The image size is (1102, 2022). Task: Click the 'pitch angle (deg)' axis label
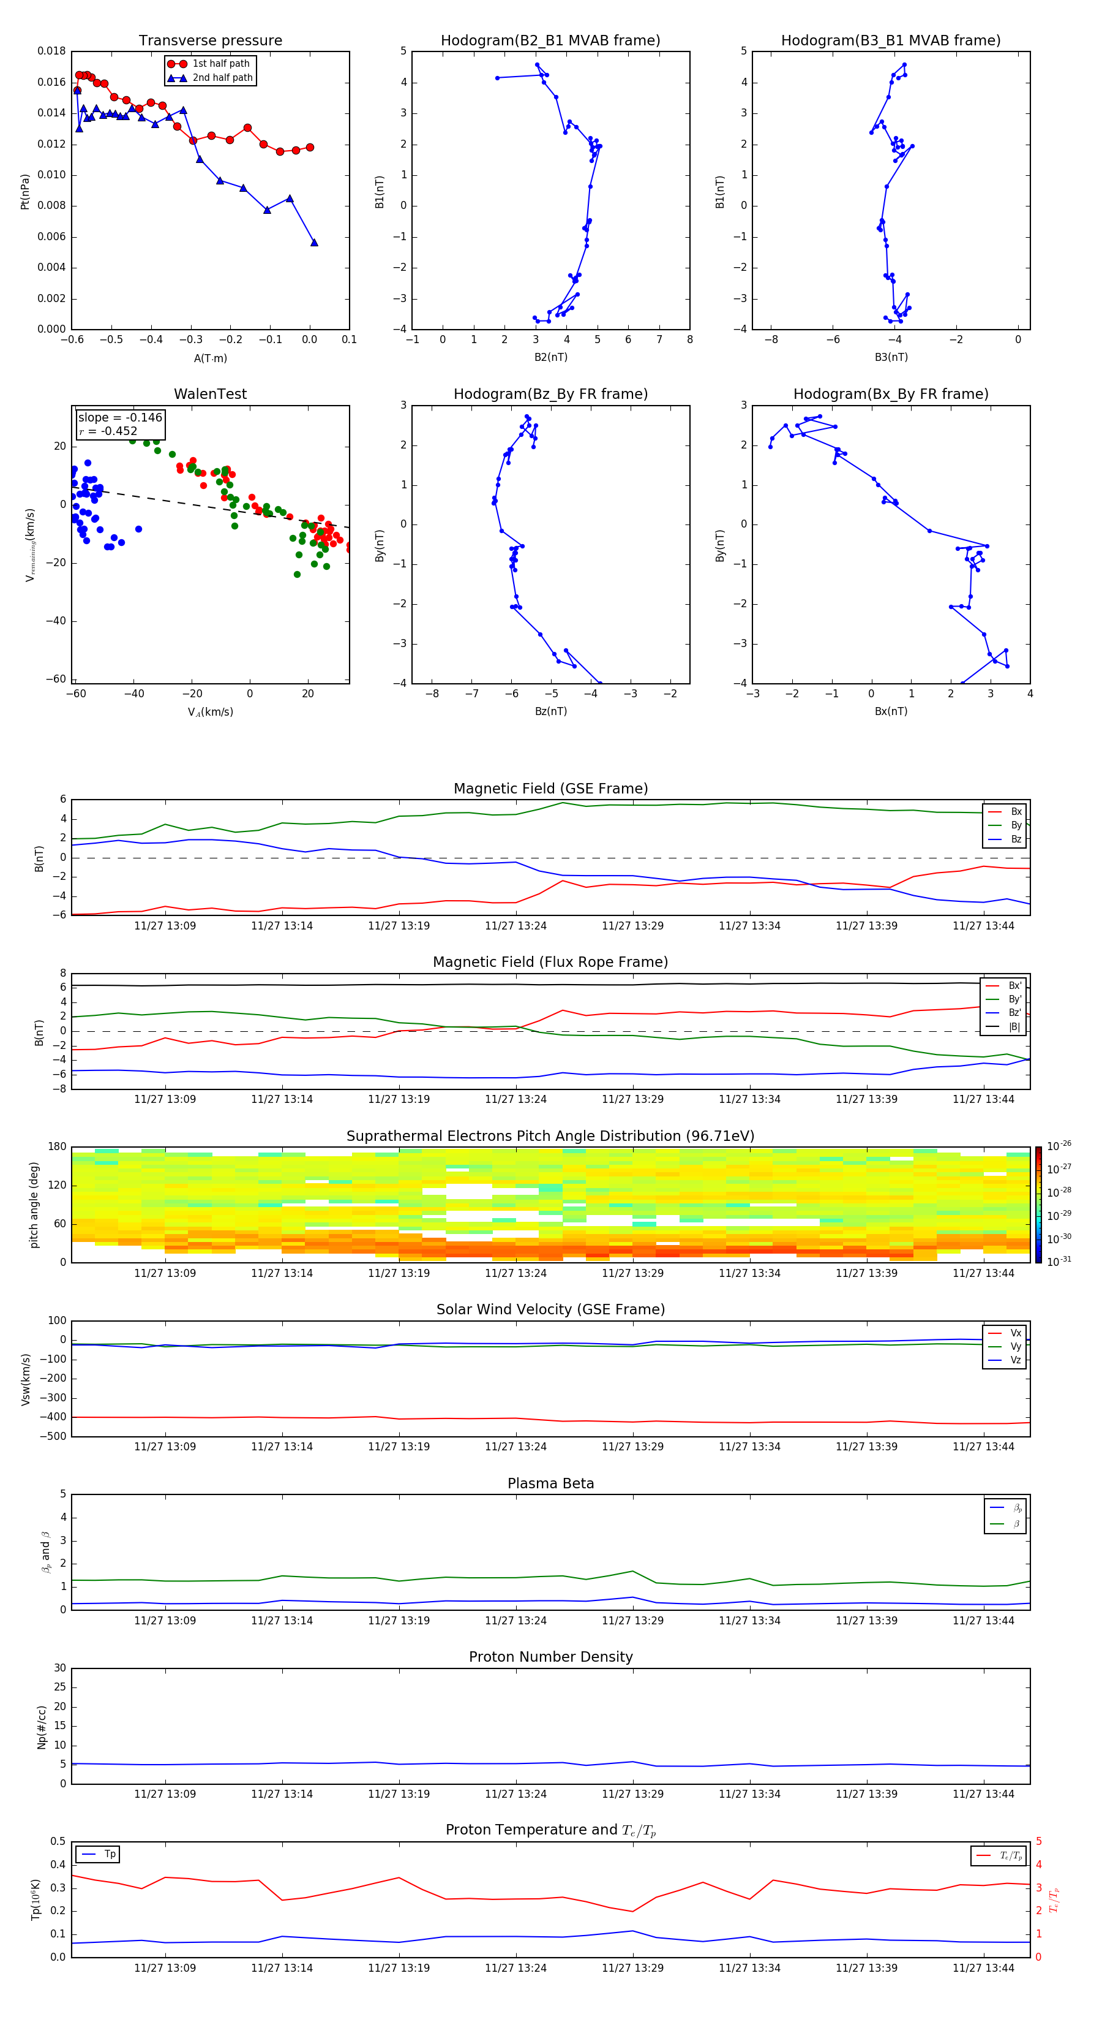(34, 1205)
